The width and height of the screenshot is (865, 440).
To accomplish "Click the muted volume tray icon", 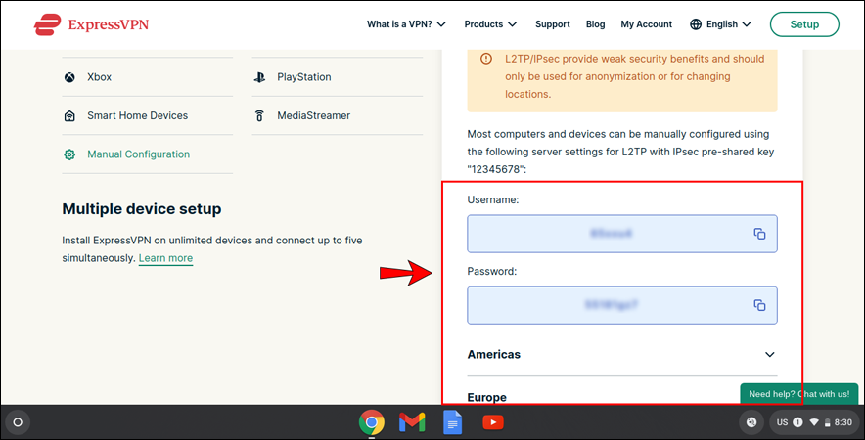I will [751, 422].
